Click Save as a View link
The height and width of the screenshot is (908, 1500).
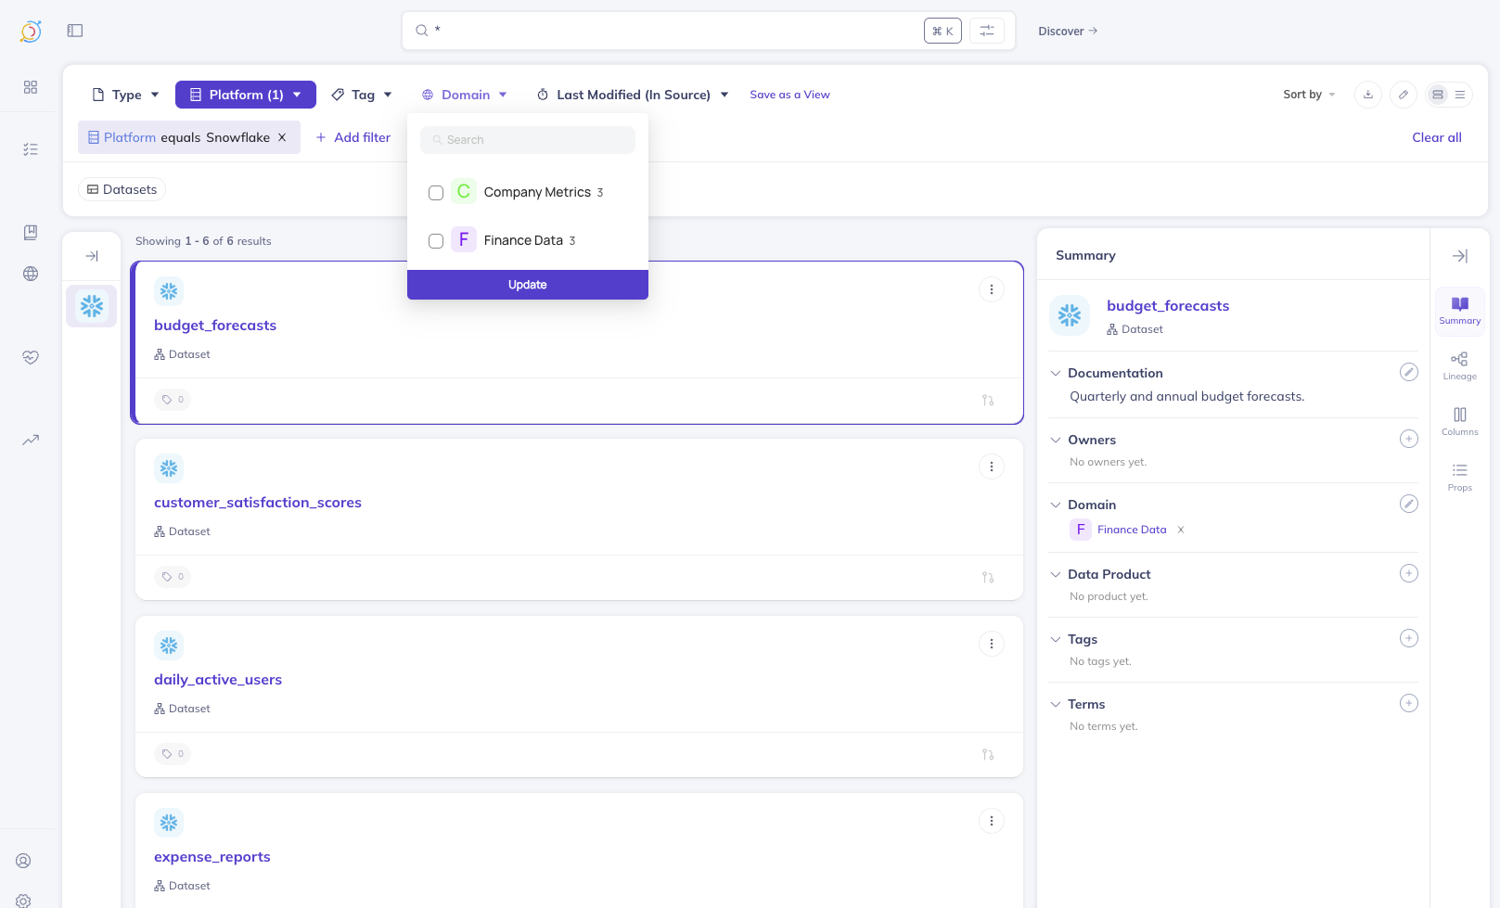click(789, 95)
